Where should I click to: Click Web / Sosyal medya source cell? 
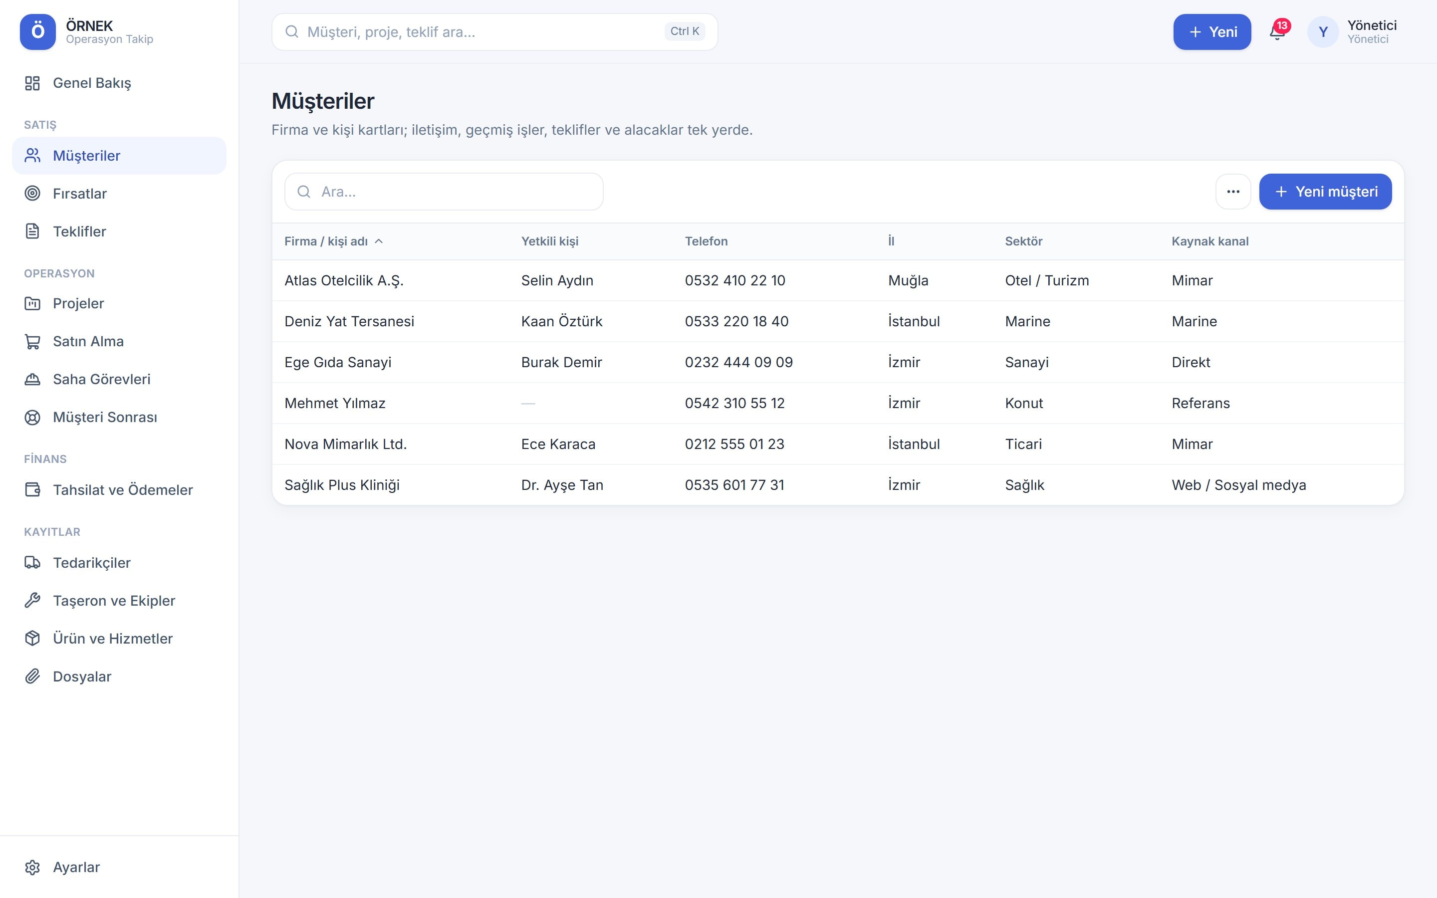[1239, 485]
